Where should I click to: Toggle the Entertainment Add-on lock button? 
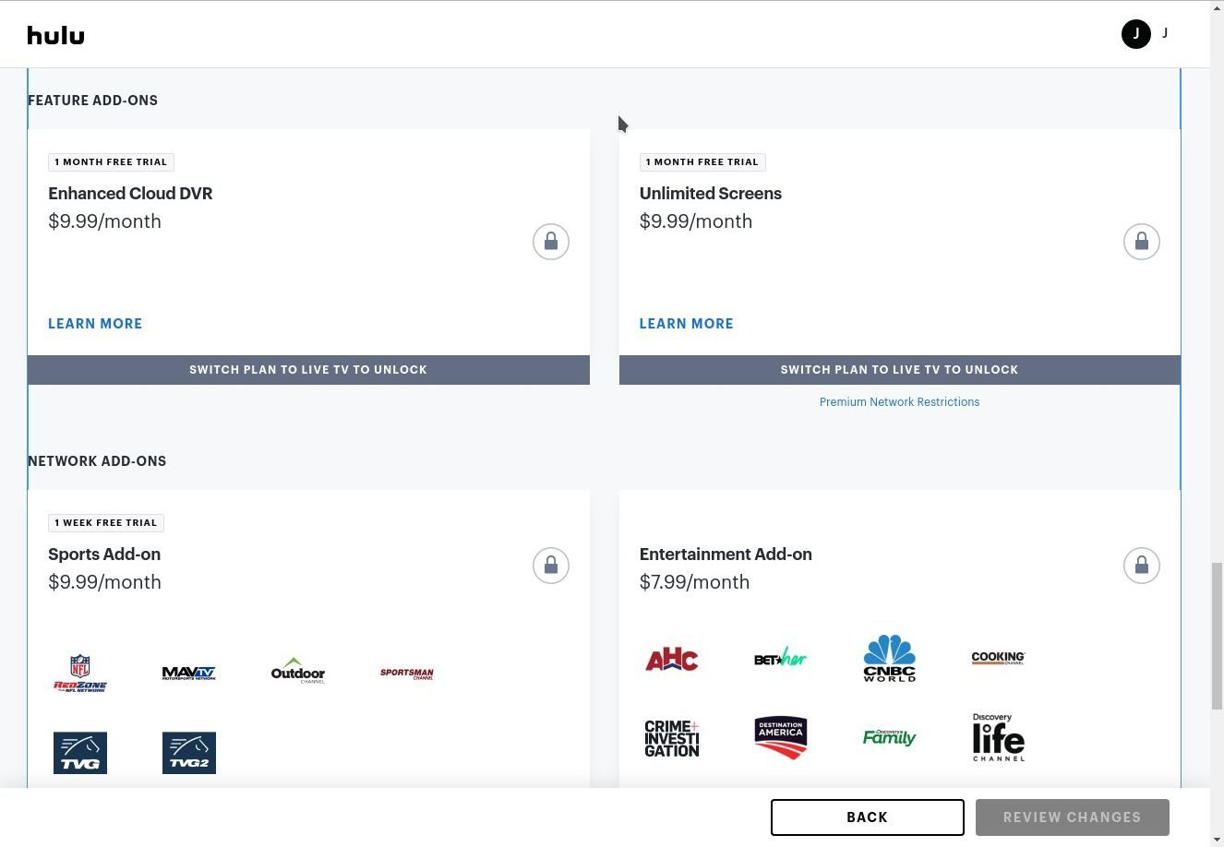(1141, 566)
